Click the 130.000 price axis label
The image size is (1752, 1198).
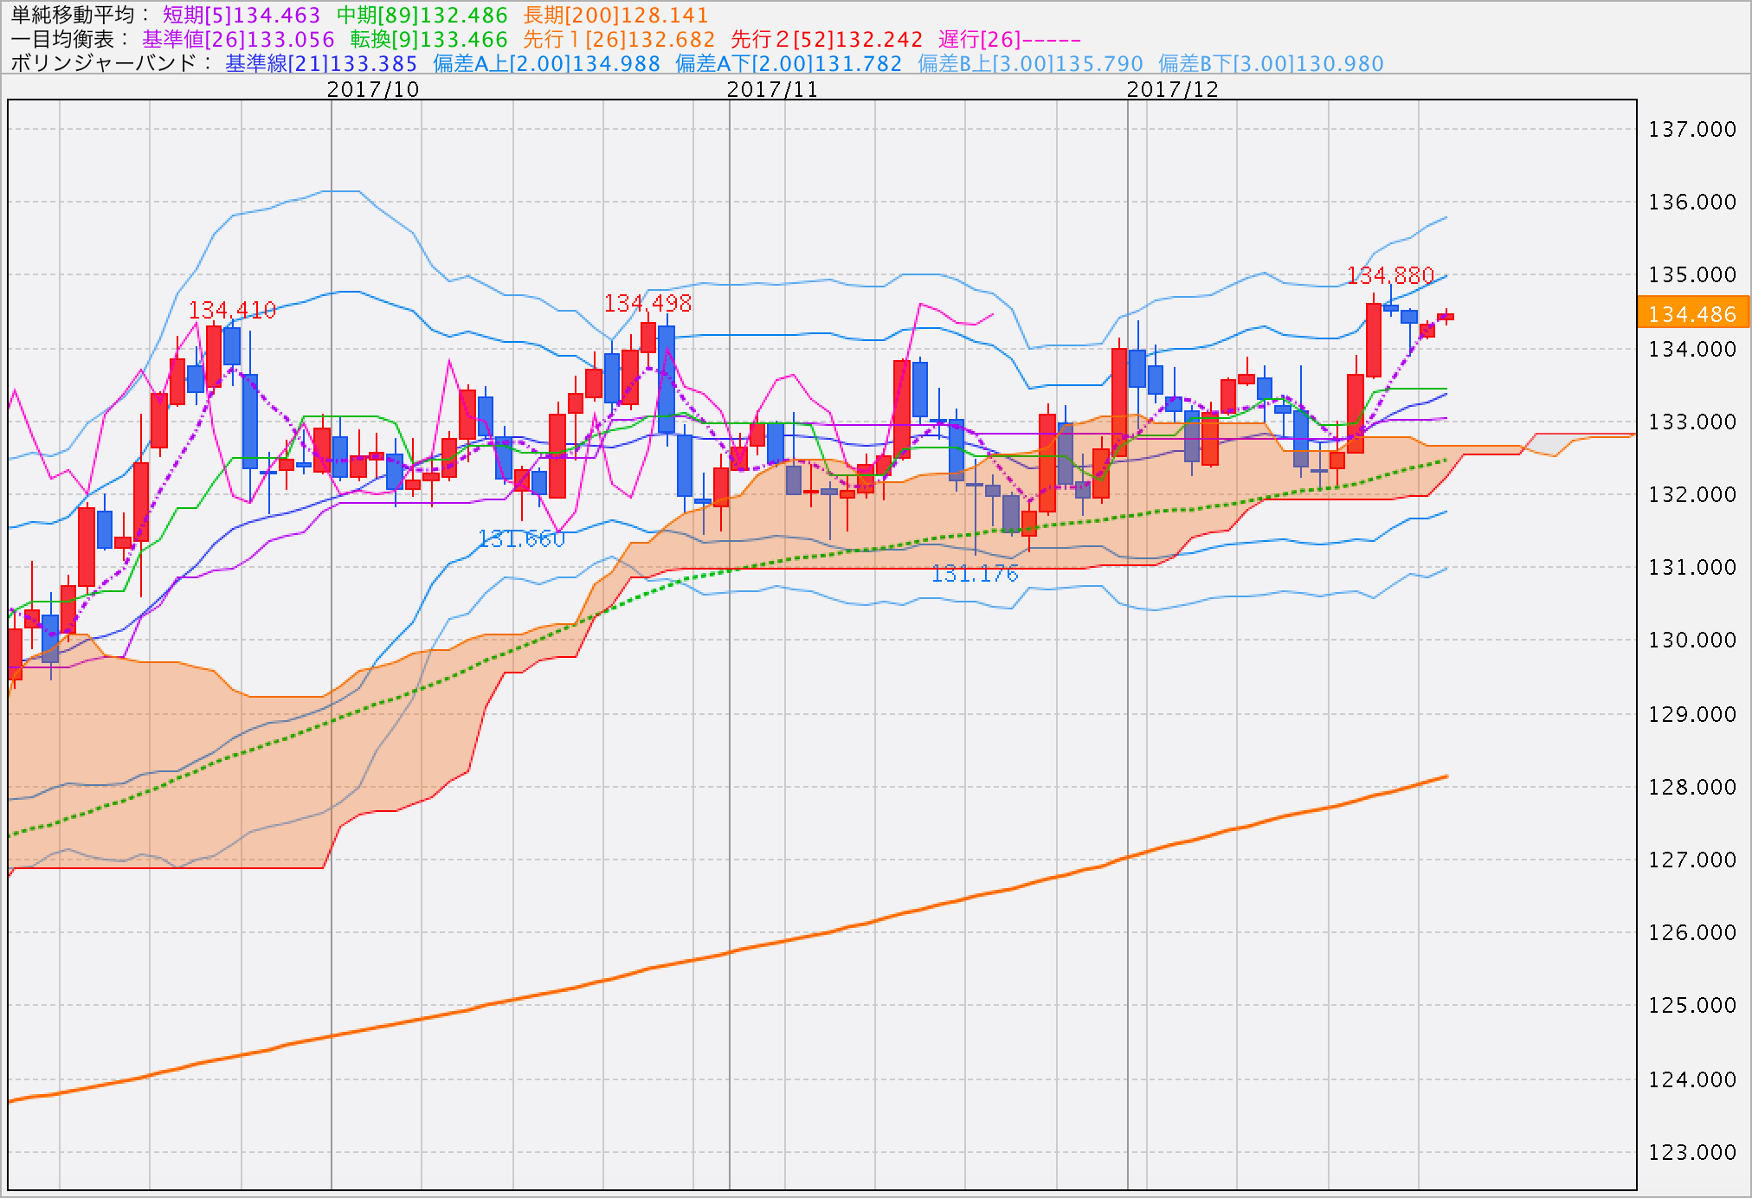1693,640
